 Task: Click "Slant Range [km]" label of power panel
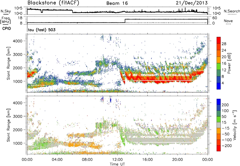click(8, 63)
